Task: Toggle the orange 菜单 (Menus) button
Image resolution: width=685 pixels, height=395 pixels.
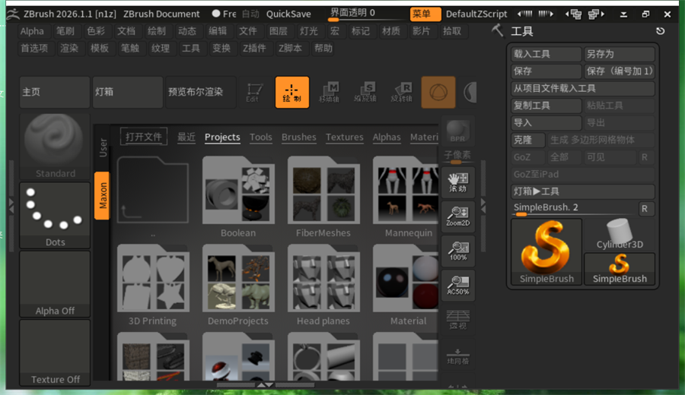Action: point(425,14)
